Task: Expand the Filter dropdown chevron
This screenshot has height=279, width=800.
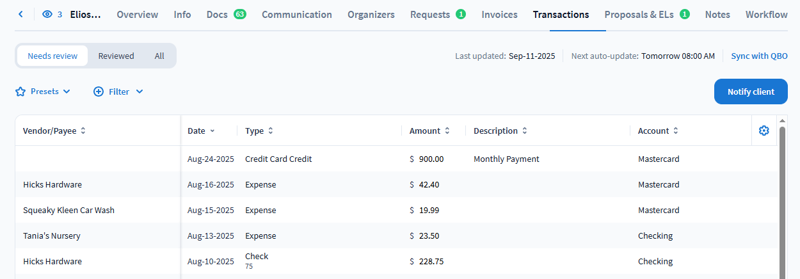Action: tap(140, 92)
